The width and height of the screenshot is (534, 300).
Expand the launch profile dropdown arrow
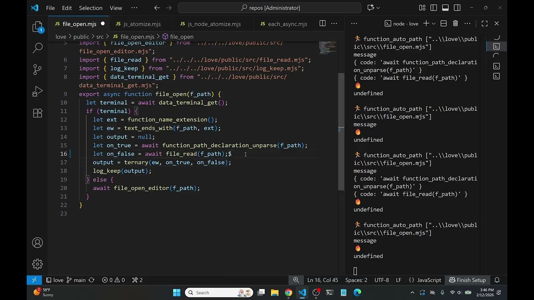pyautogui.click(x=433, y=23)
